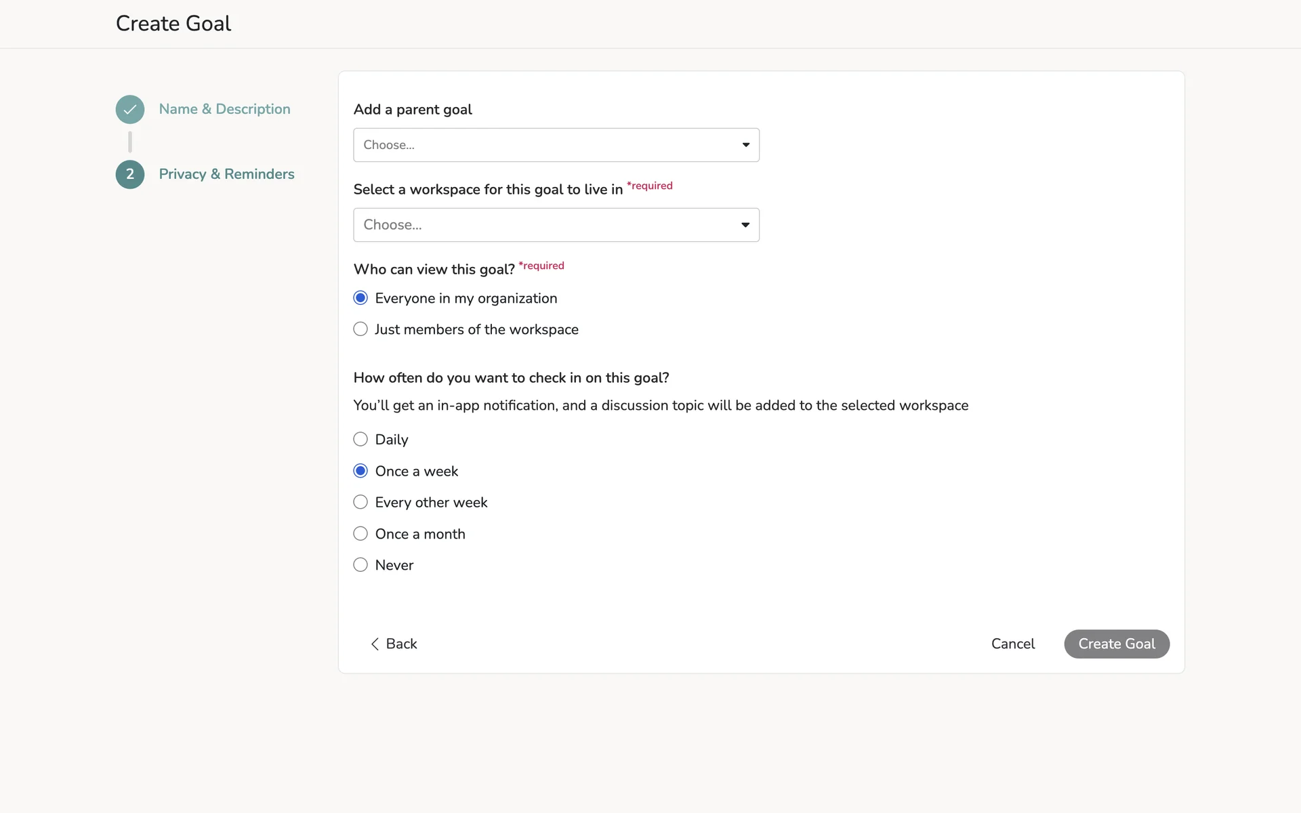The image size is (1301, 813).
Task: Open Privacy & Reminders step
Action: coord(226,174)
